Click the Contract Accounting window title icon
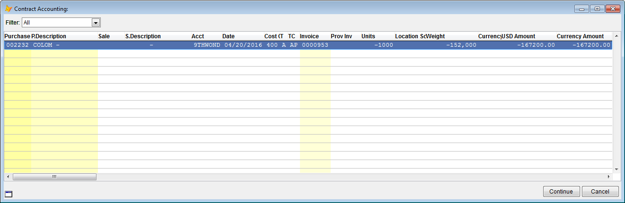Image resolution: width=625 pixels, height=203 pixels. [x=8, y=9]
